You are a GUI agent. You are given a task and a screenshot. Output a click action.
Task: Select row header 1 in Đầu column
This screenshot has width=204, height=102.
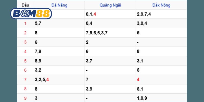pyautogui.click(x=25, y=24)
